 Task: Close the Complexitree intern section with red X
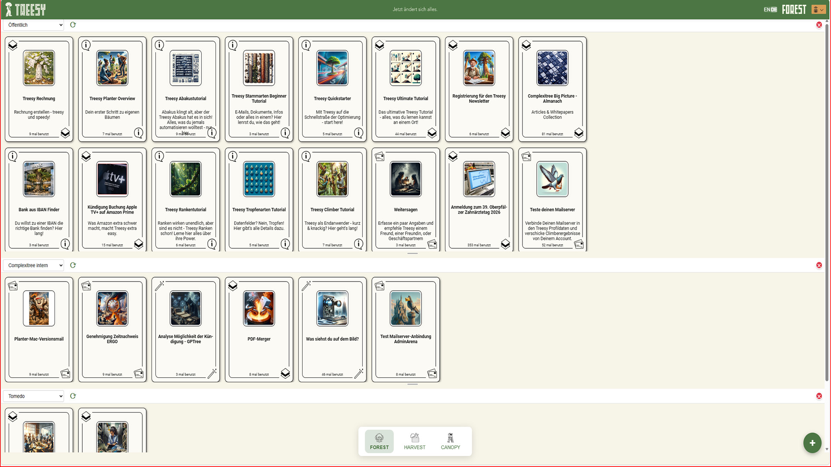819,265
